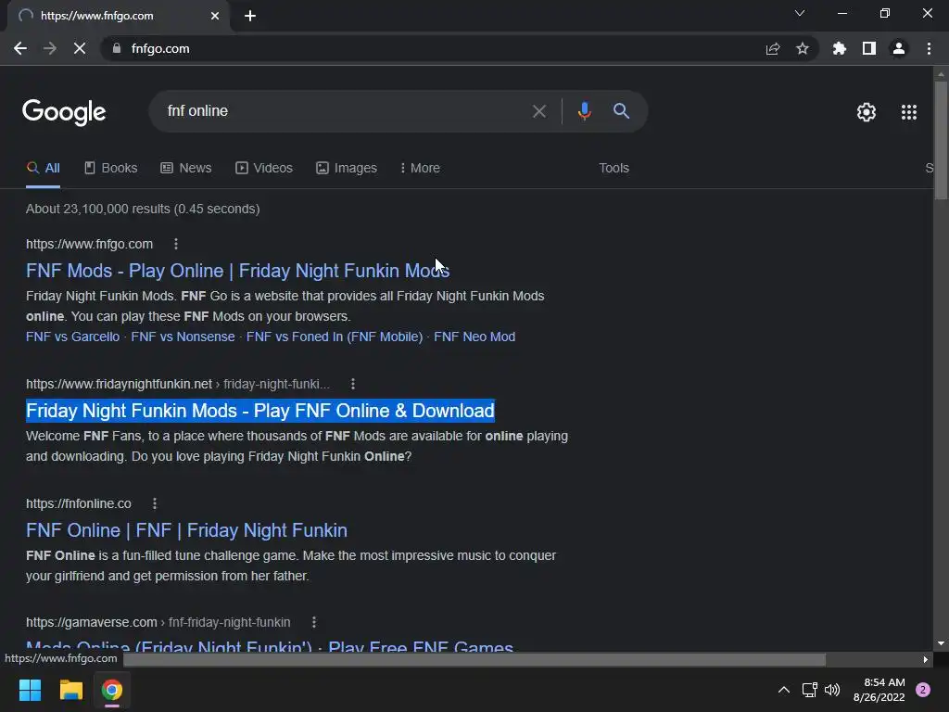This screenshot has width=949, height=712.
Task: Click the horizontal scrollbar right arrow
Action: point(926,659)
